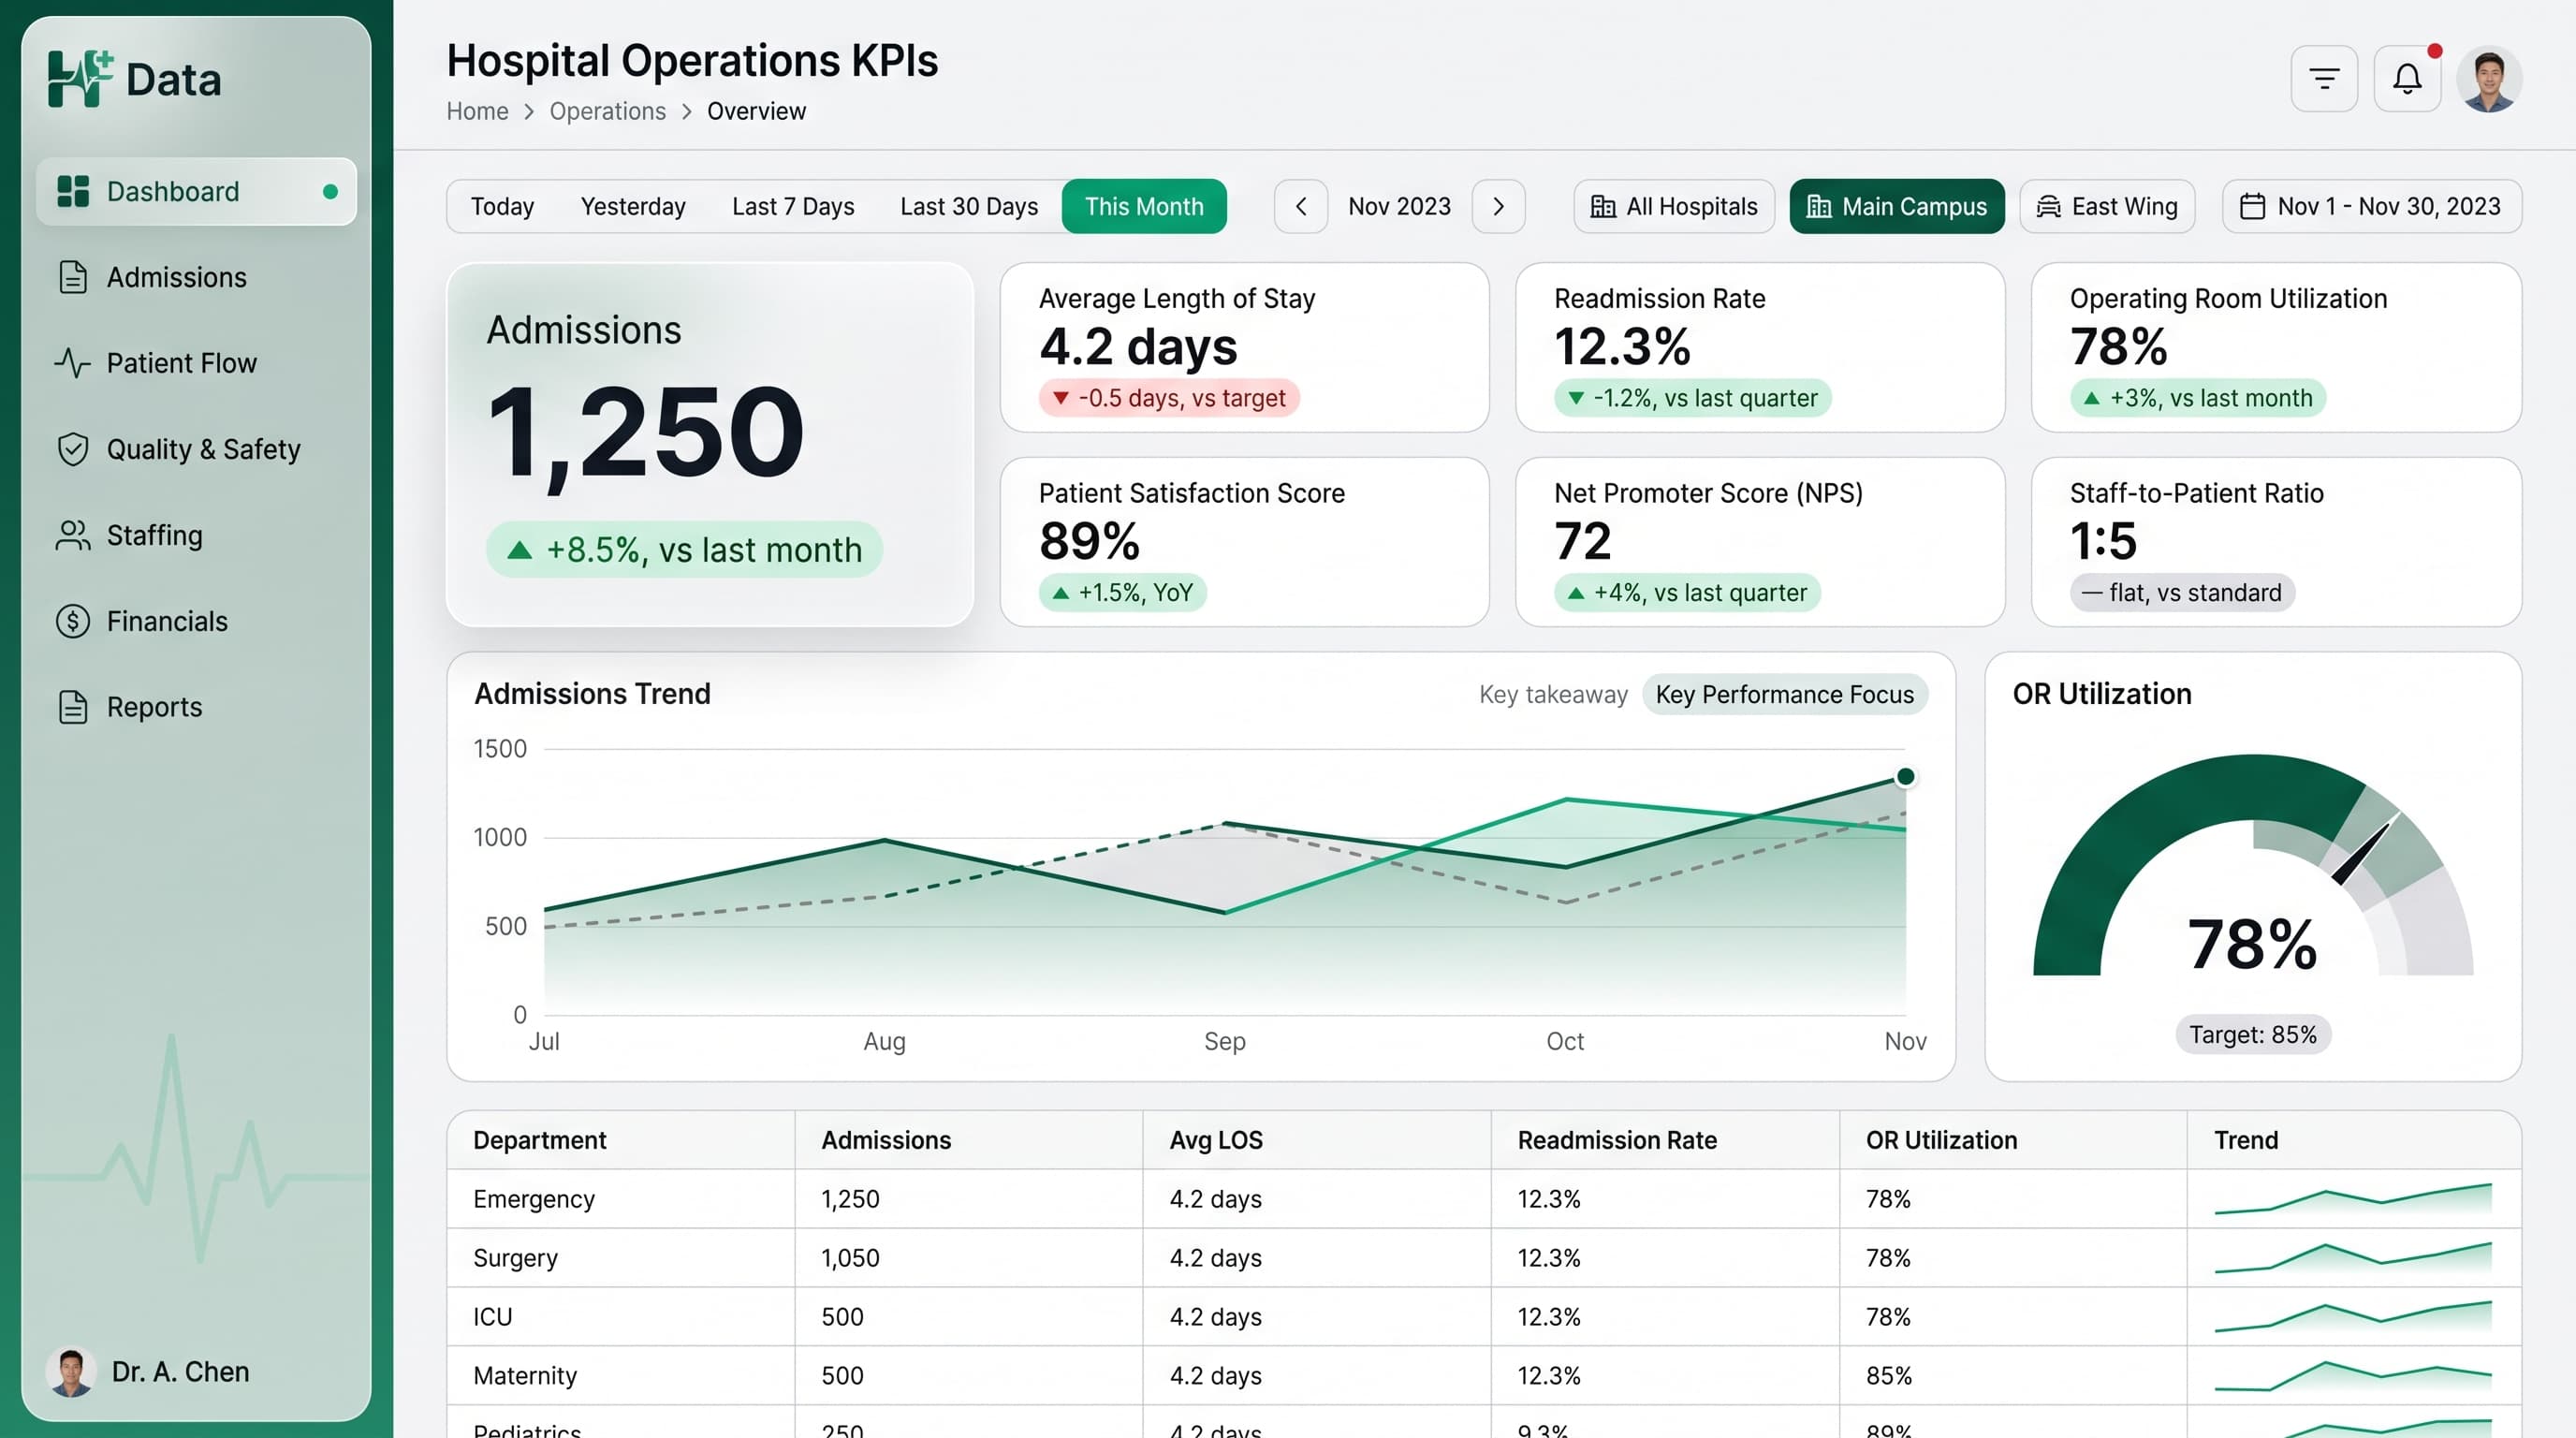
Task: Click the building icon on Main Campus
Action: click(x=1819, y=206)
